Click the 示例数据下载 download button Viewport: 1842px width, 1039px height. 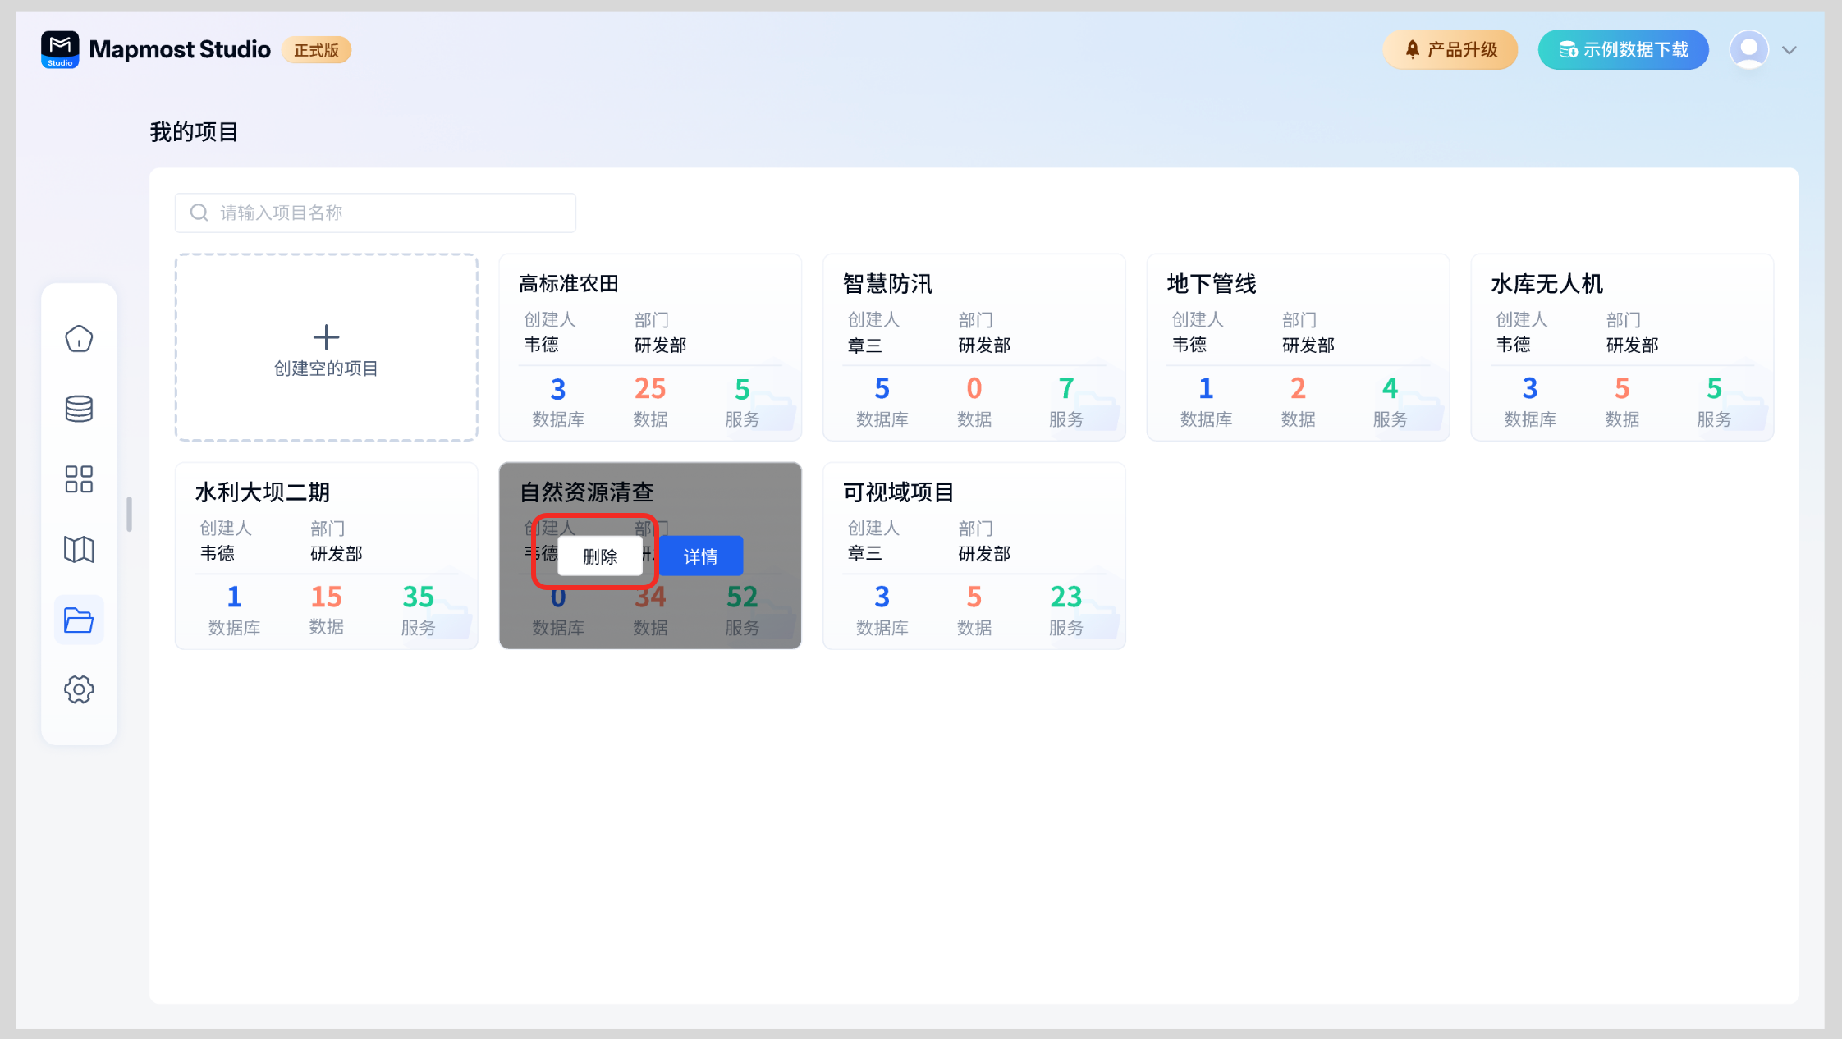(x=1623, y=49)
